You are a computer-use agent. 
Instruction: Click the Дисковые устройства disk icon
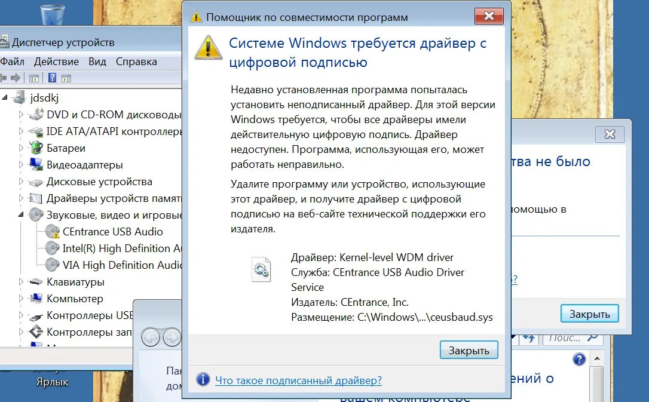(36, 182)
